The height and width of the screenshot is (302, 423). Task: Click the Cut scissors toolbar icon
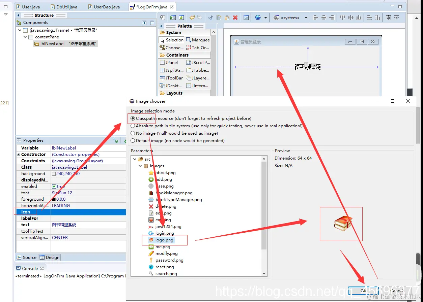tap(211, 18)
